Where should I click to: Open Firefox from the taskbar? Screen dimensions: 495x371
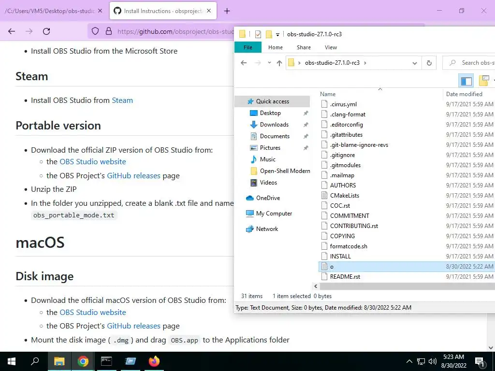(x=154, y=361)
